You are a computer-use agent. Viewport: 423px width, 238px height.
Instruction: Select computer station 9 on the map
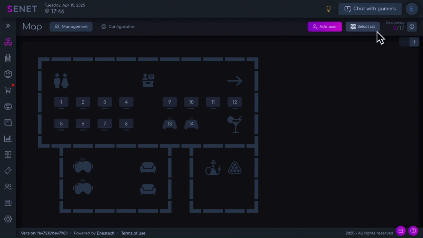pos(170,102)
